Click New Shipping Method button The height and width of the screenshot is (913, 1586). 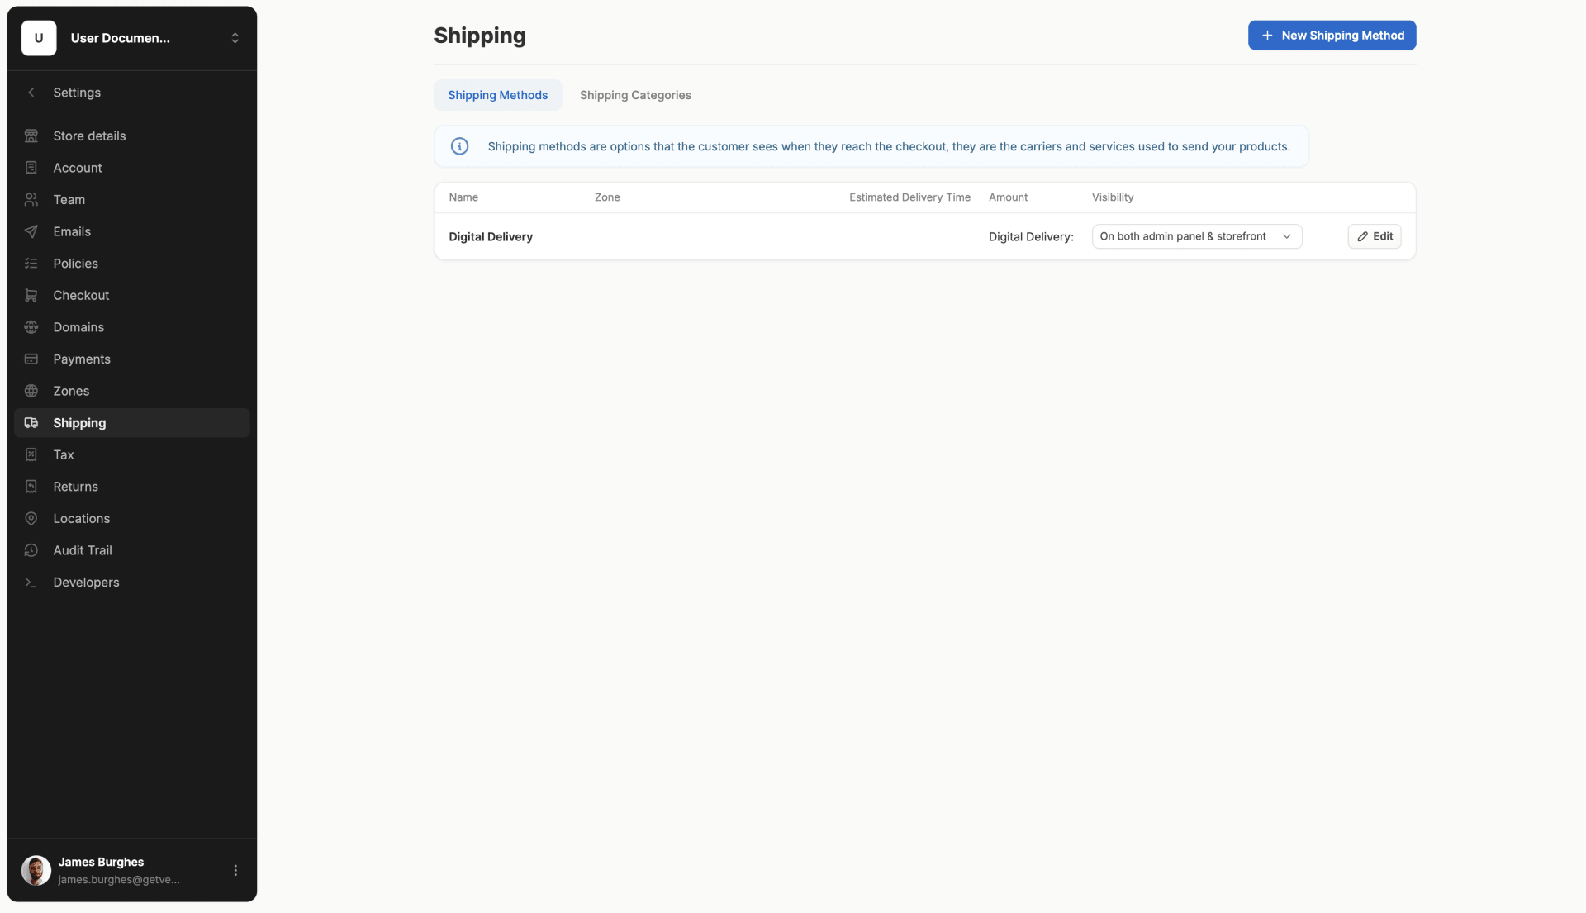click(1332, 36)
